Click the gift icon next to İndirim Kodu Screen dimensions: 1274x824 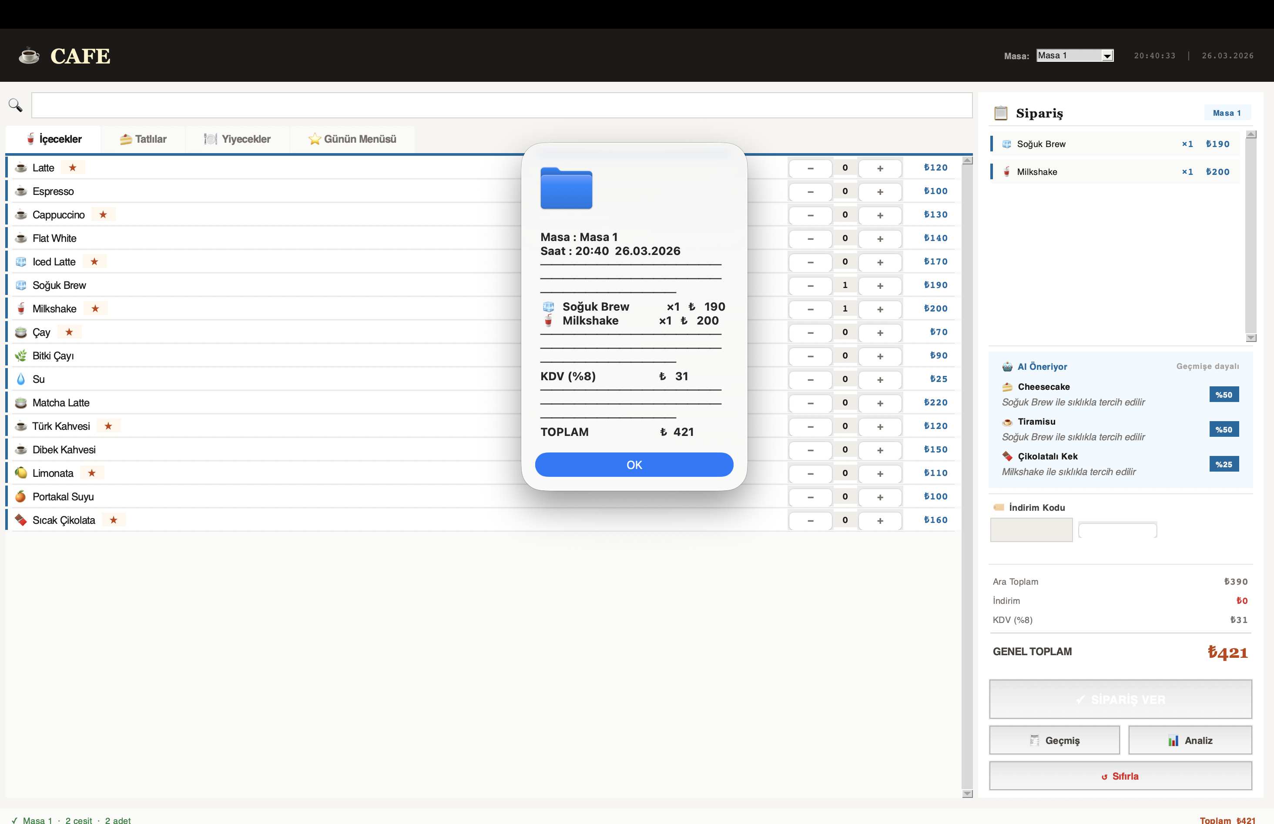[999, 507]
